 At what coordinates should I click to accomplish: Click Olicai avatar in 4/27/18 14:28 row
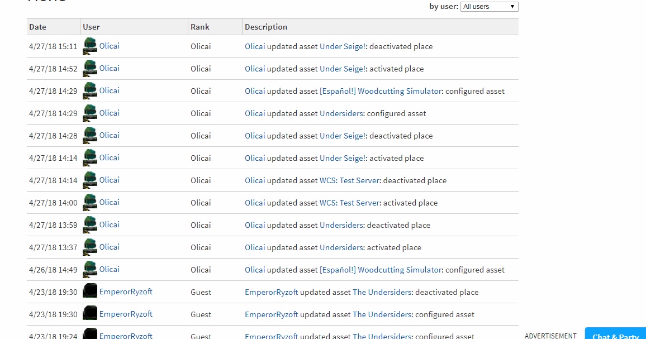pyautogui.click(x=90, y=136)
